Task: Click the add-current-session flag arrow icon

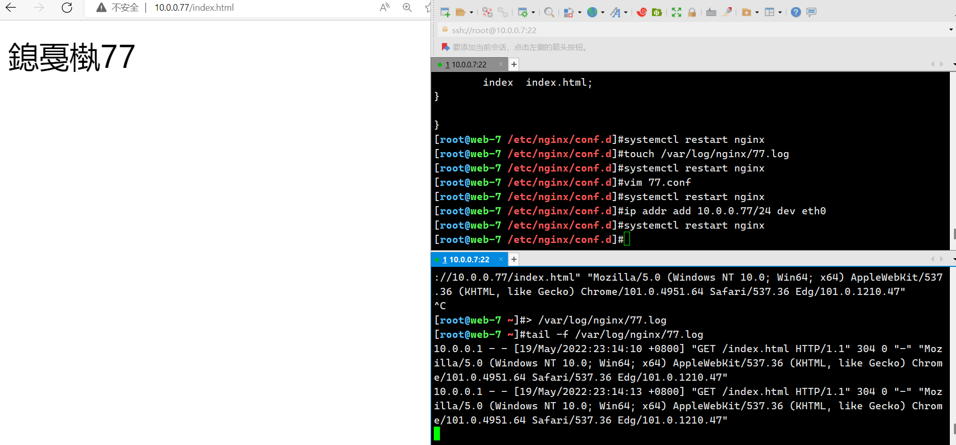Action: (x=446, y=47)
